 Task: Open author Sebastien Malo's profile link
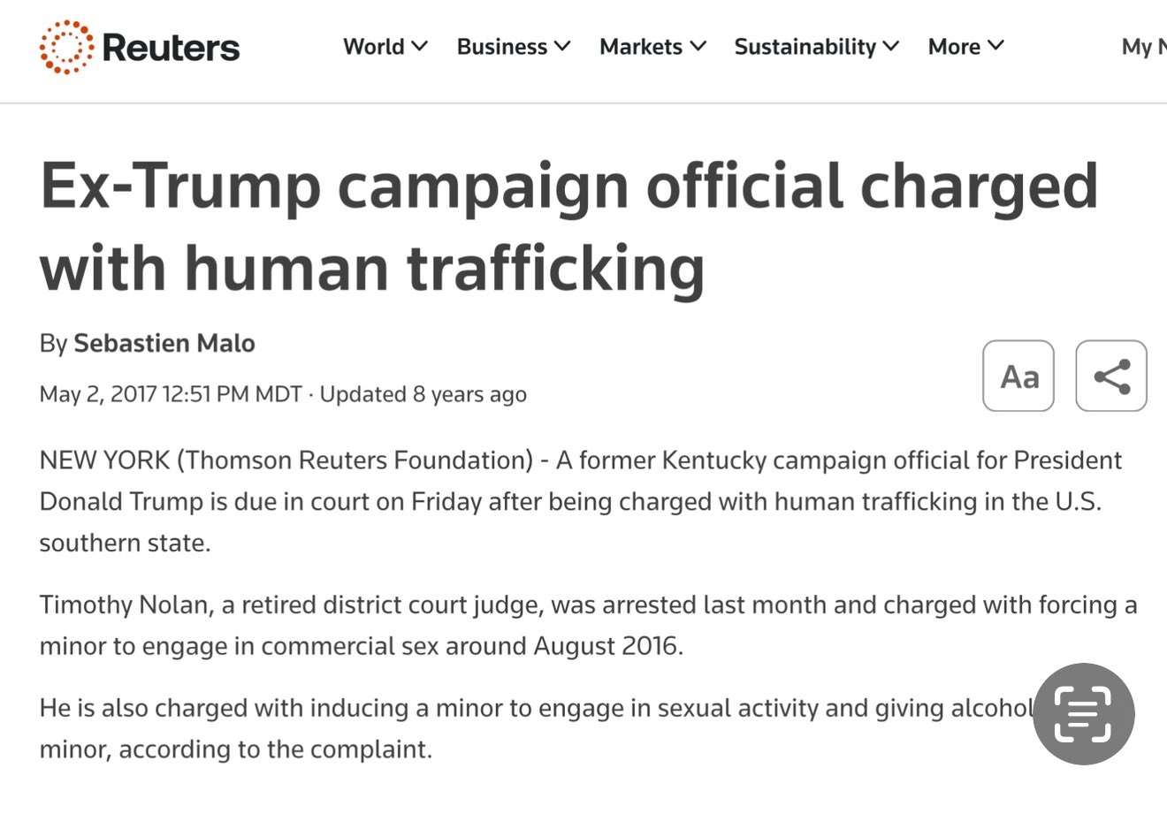(x=164, y=343)
